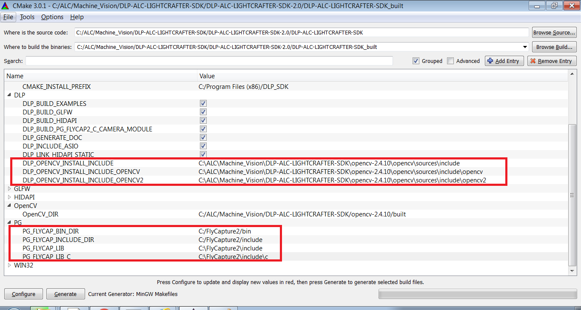
Task: Select the CMAKE_INSTALL_PREFIX entry name
Action: (x=57, y=86)
